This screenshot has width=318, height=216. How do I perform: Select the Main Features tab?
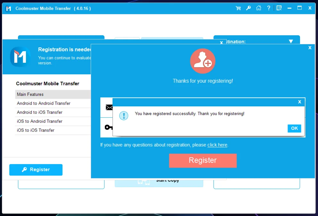click(x=53, y=94)
